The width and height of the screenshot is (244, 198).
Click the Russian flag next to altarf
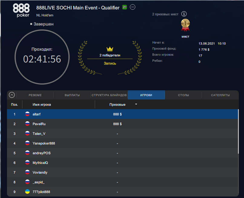coord(27,114)
